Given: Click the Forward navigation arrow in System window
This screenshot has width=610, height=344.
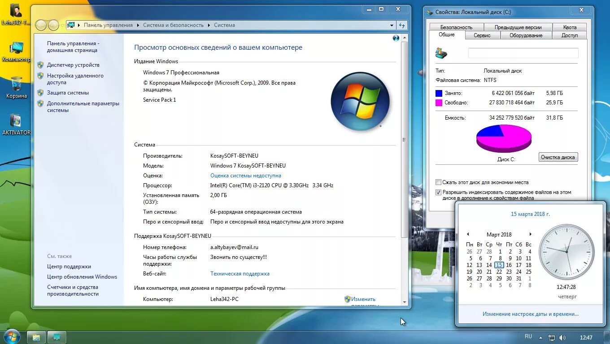Looking at the screenshot, I should (53, 26).
